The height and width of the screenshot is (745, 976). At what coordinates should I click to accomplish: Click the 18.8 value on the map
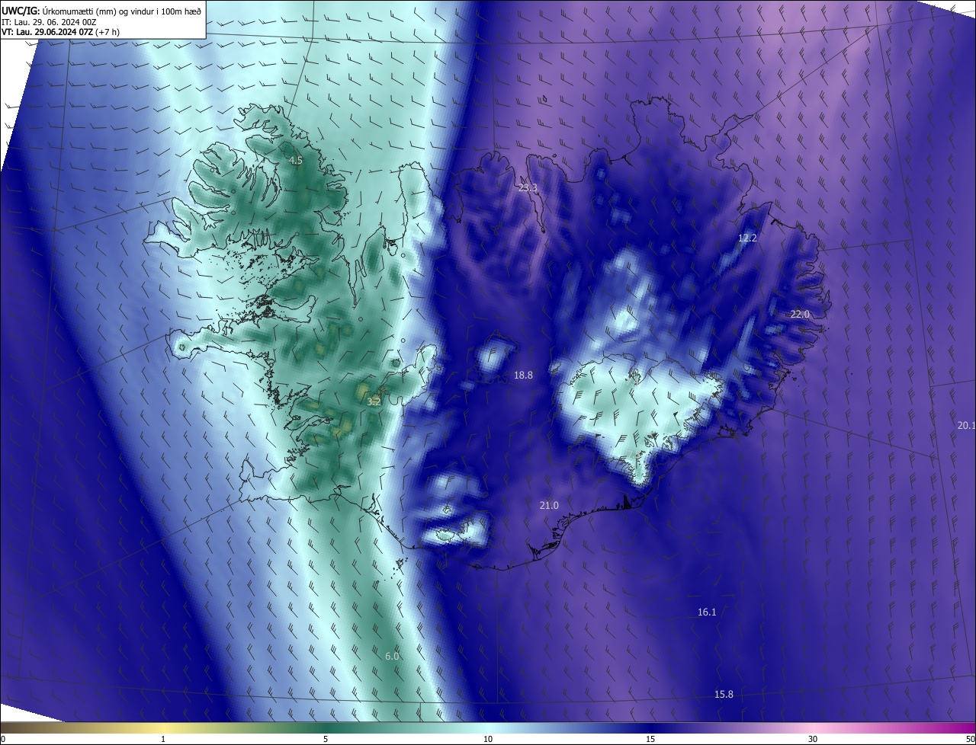click(523, 376)
